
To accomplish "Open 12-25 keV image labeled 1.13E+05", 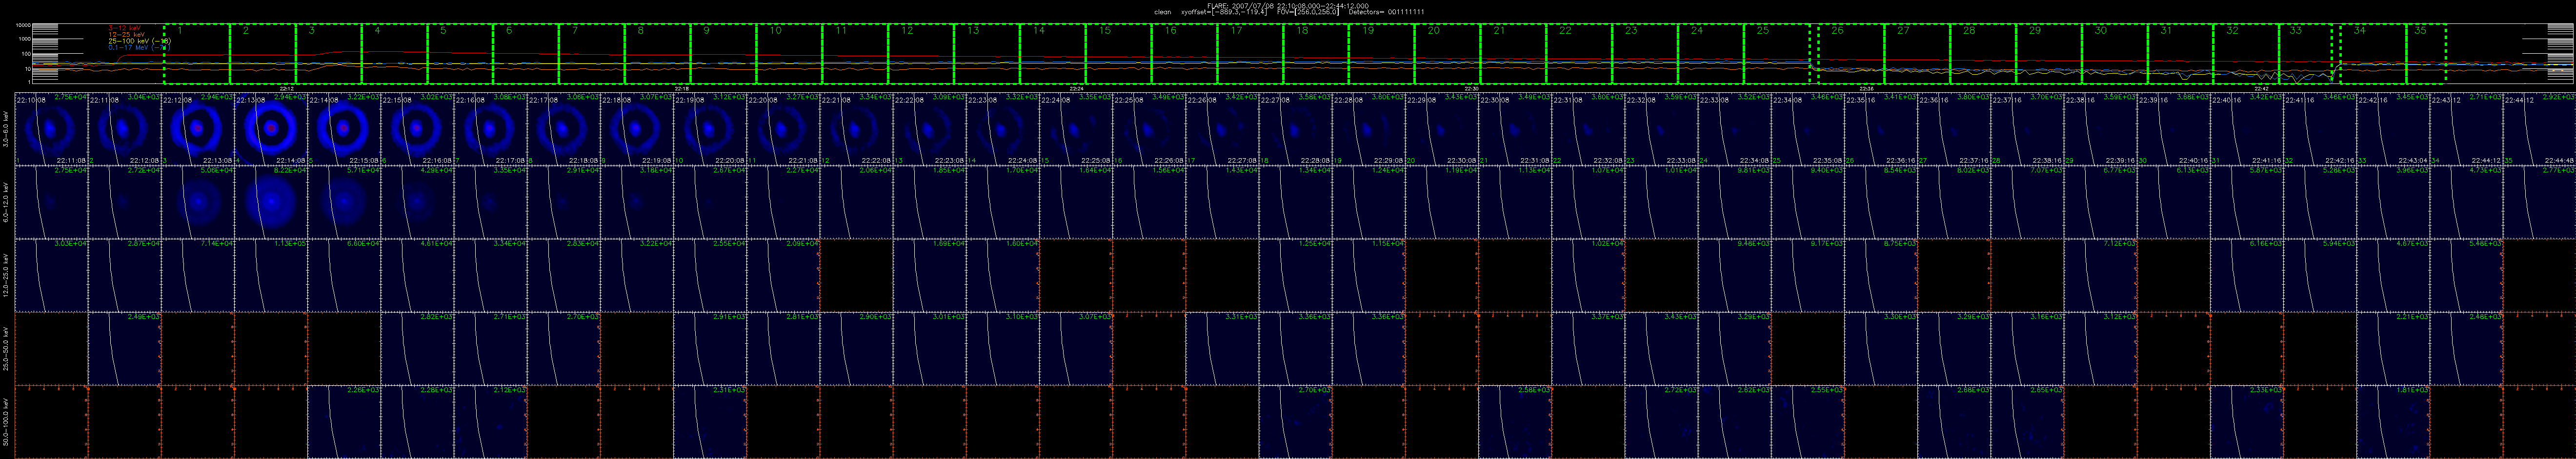I will [x=271, y=275].
